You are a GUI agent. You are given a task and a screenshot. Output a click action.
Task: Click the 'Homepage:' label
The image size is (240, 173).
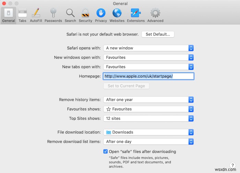(x=90, y=76)
